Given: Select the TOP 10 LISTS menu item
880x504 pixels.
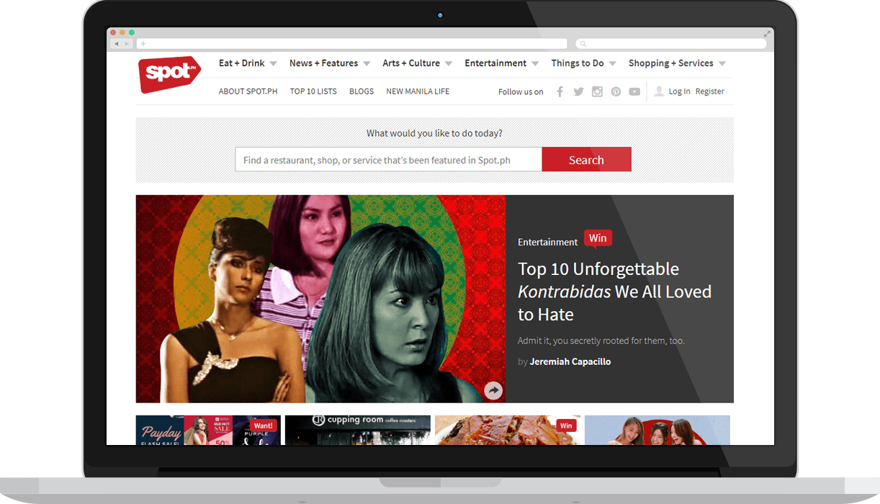Looking at the screenshot, I should coord(313,91).
